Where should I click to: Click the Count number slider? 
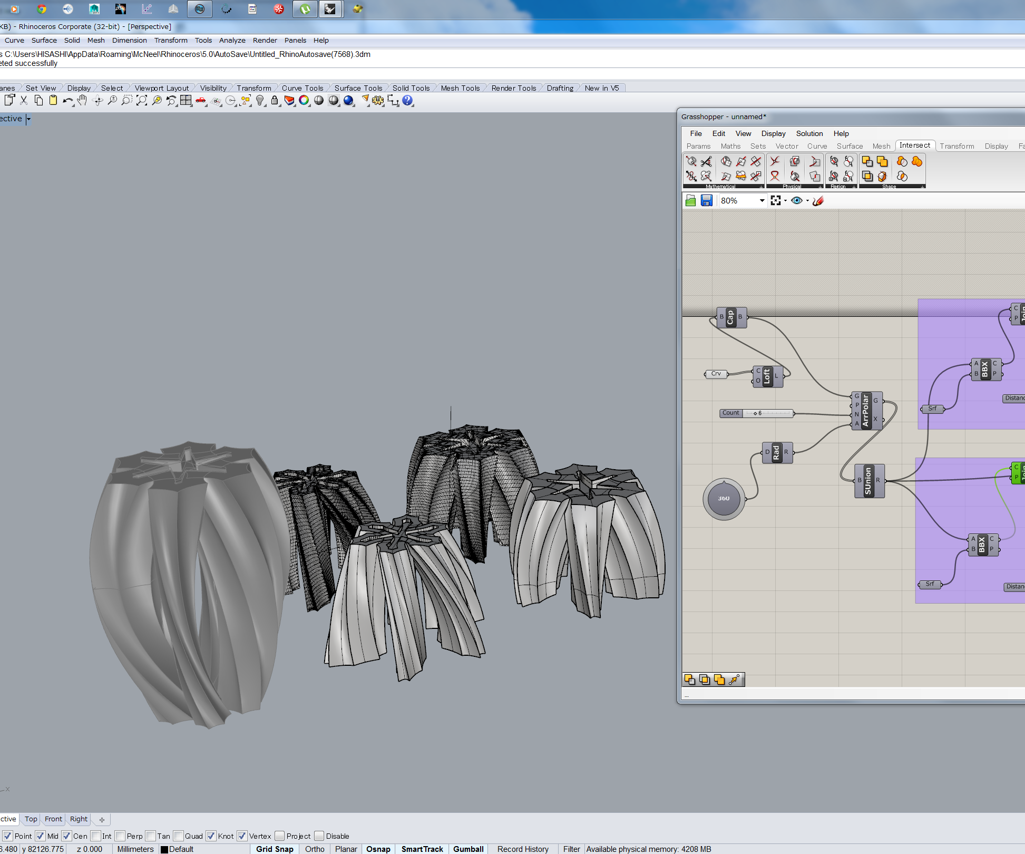pyautogui.click(x=757, y=413)
